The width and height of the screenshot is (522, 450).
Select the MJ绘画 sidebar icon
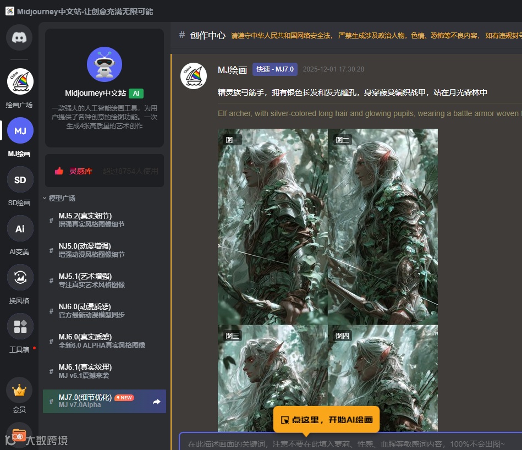[20, 131]
